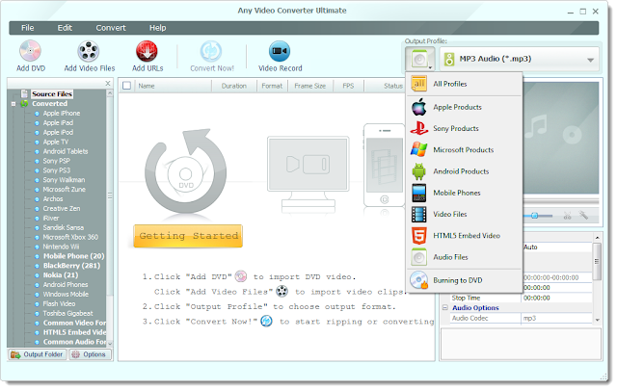This screenshot has height=390, width=617.
Task: Click the Format column header
Action: tap(272, 86)
